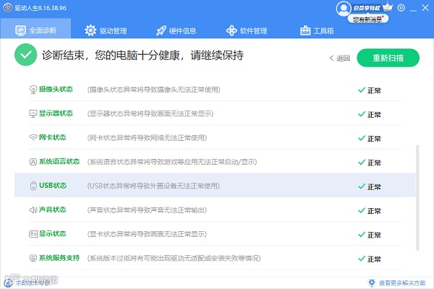Select the 系统语言状态 label

tap(59, 161)
